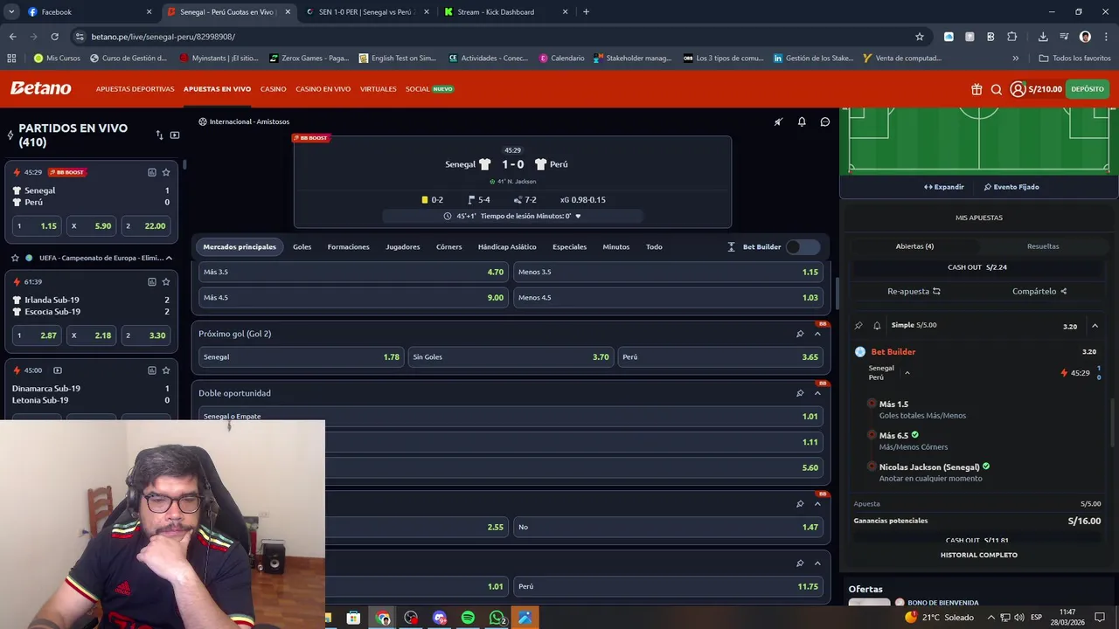Open the user account balance icon
Image resolution: width=1119 pixels, height=629 pixels.
(1018, 89)
